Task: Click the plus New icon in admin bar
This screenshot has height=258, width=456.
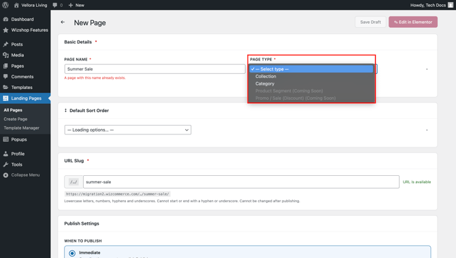Action: click(71, 5)
